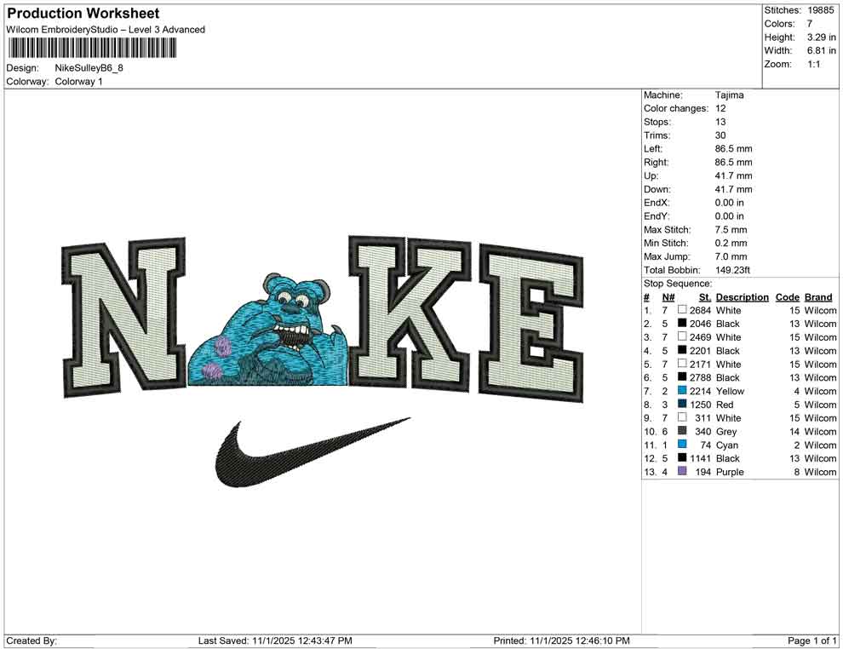Click the St. column header
Viewport: 843px width, 649px height.
(704, 296)
